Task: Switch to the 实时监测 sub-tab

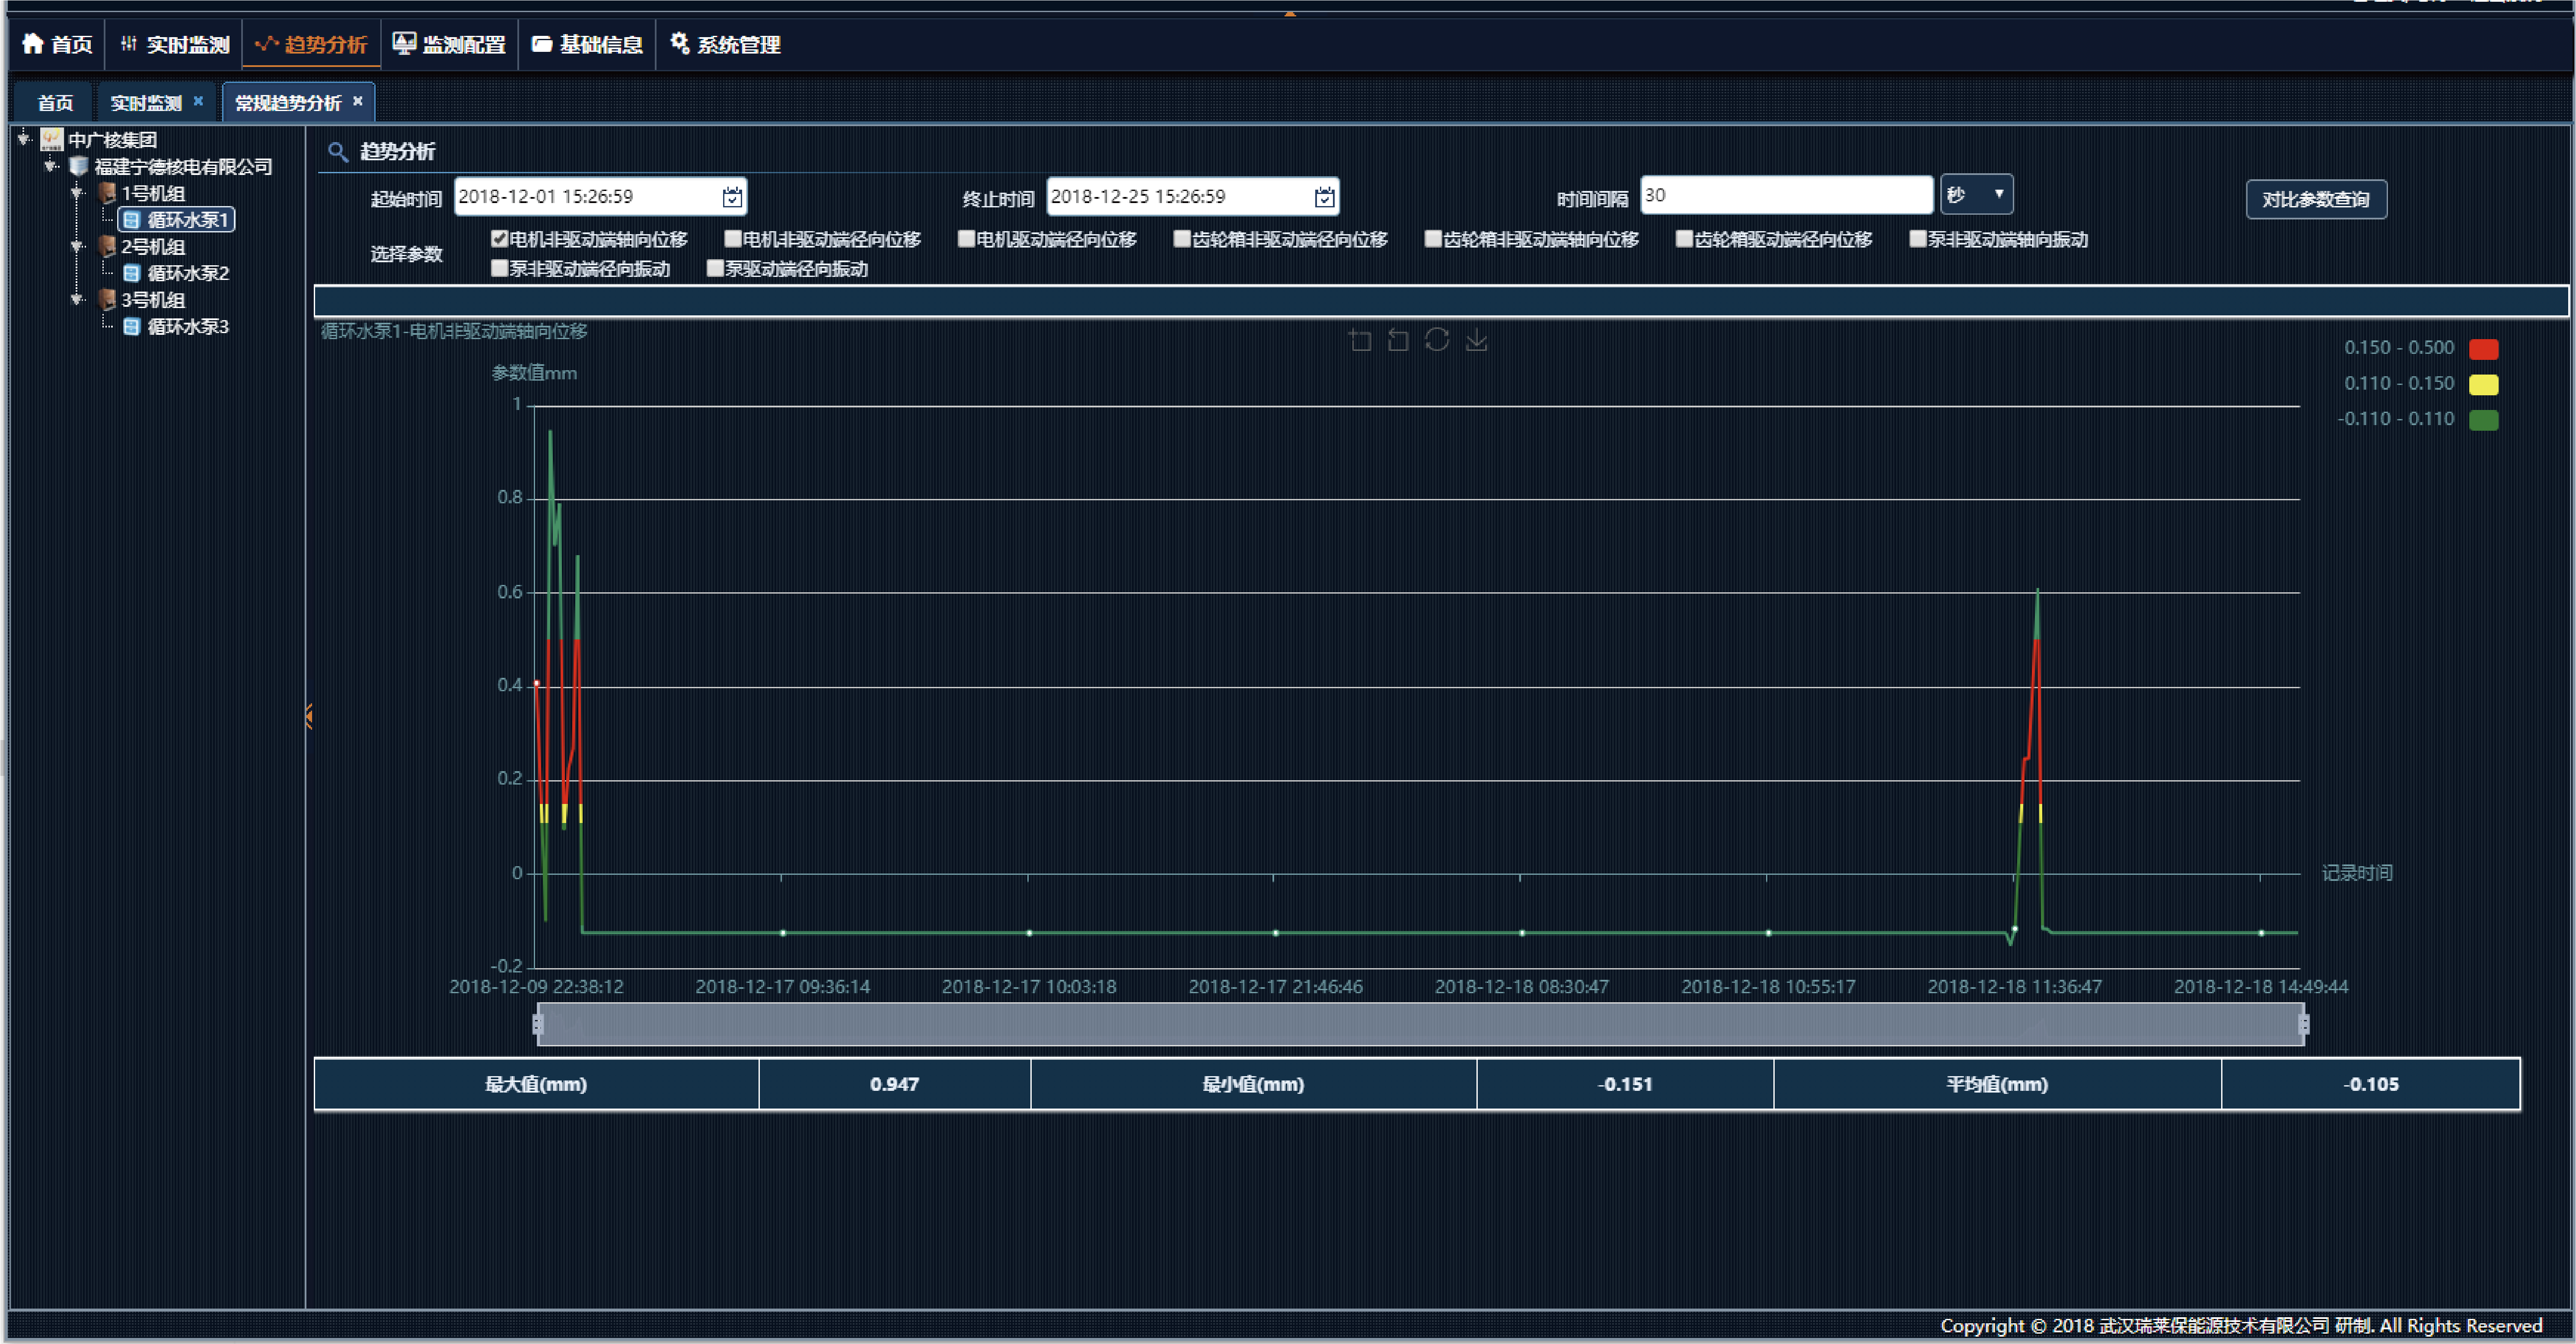Action: click(146, 103)
